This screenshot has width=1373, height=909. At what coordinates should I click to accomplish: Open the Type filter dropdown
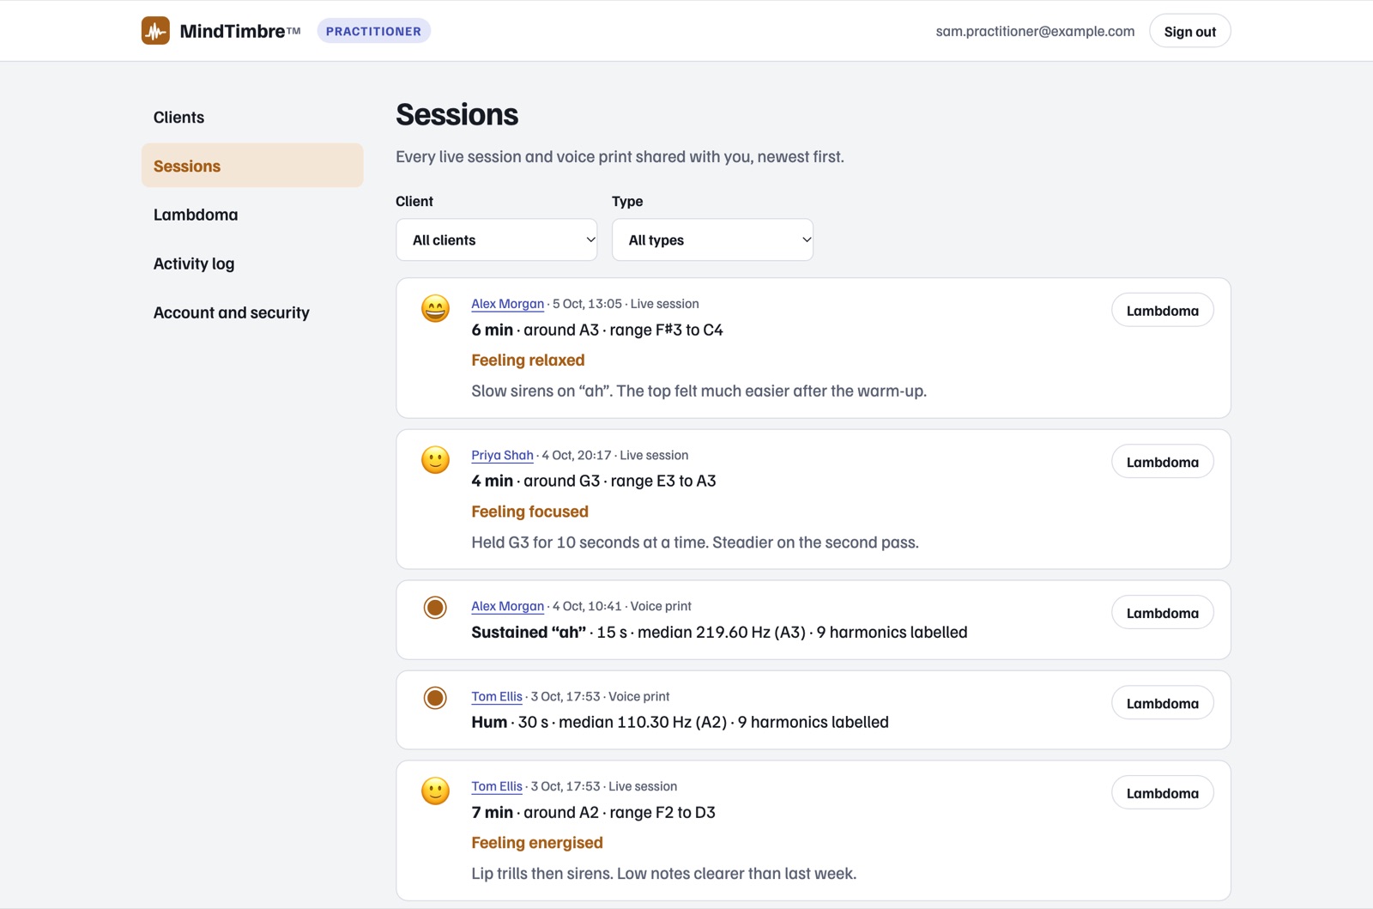[x=712, y=239]
